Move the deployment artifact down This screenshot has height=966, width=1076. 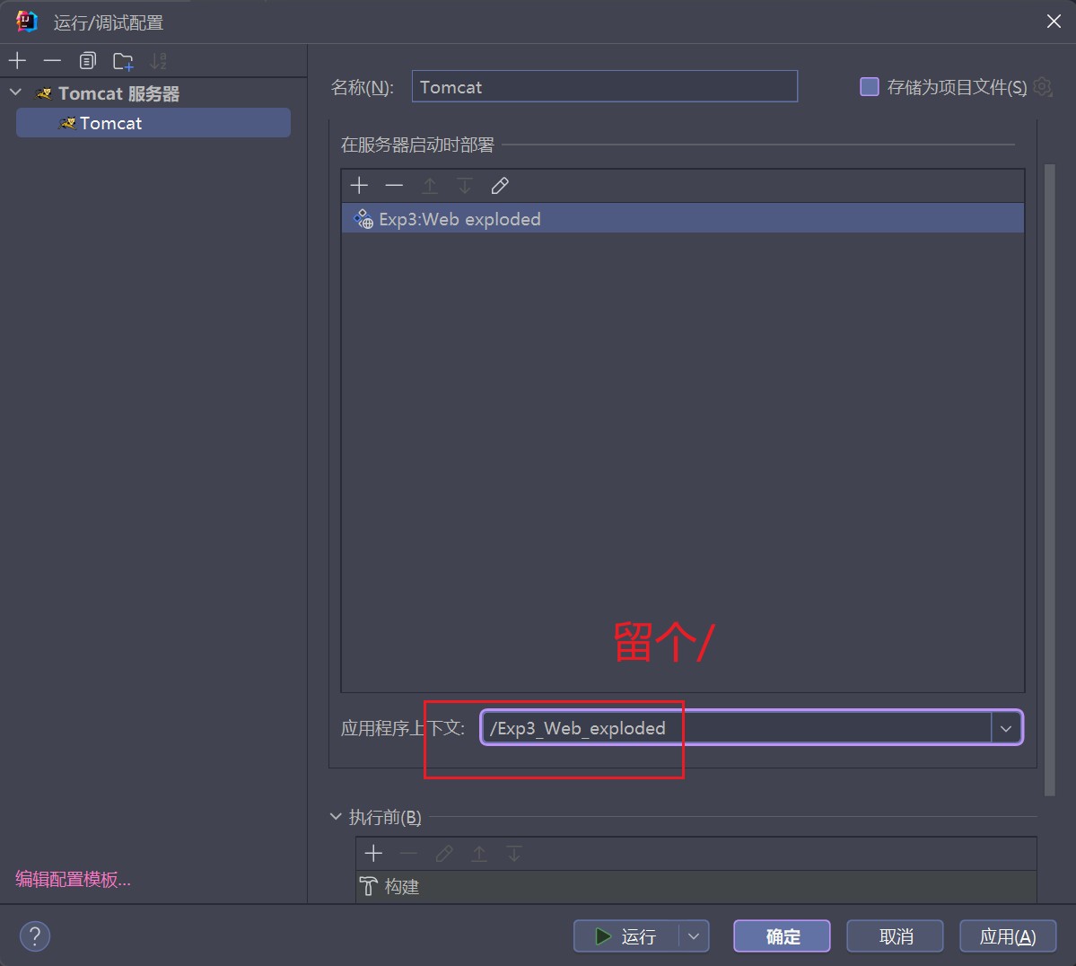click(465, 185)
